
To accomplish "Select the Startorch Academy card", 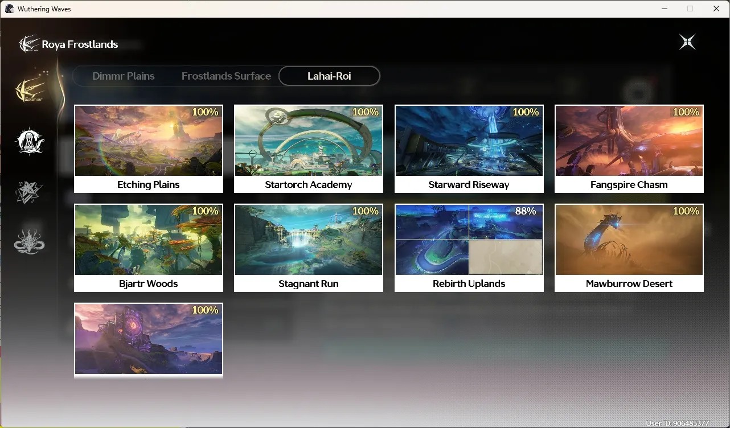I will pyautogui.click(x=309, y=149).
